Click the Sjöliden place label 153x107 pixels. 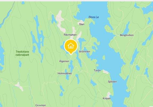coord(112,82)
